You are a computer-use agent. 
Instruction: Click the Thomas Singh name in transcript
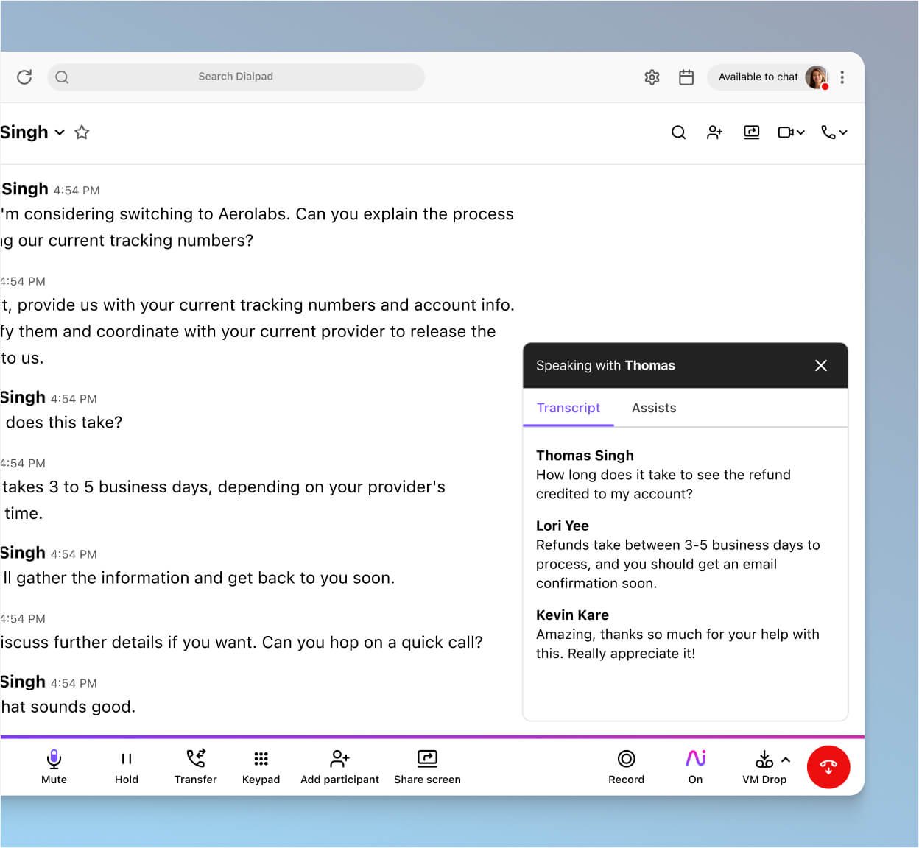coord(585,456)
